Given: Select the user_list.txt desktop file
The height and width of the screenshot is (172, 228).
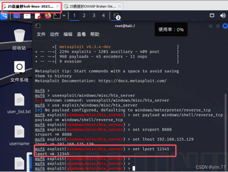Looking at the screenshot, I should click(19, 103).
